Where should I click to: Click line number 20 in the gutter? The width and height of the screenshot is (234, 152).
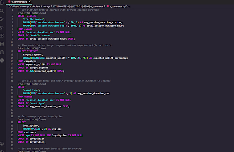pos(12,78)
